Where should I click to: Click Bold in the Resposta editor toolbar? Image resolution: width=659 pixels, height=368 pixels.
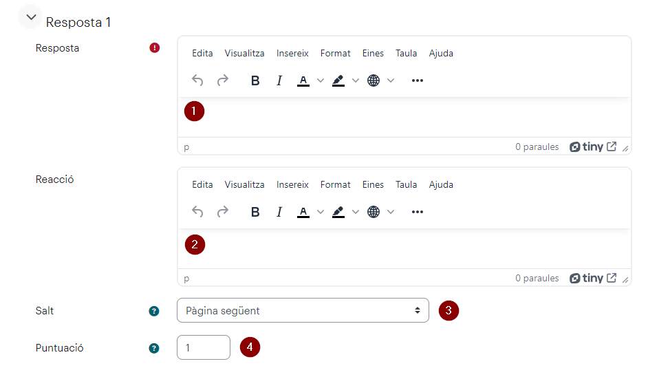tap(255, 80)
